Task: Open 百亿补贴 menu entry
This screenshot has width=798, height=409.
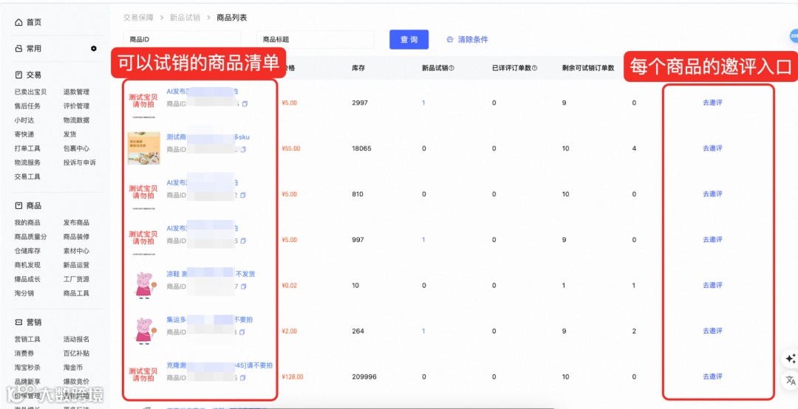Action: (x=76, y=354)
